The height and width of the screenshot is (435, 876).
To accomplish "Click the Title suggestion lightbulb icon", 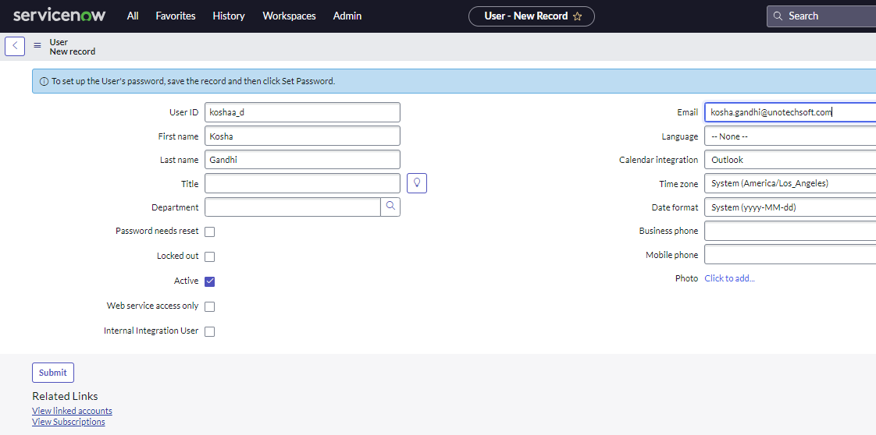I will (x=417, y=183).
